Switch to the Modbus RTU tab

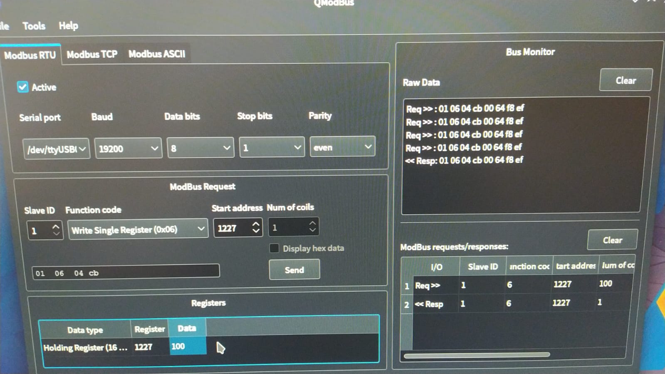(30, 55)
